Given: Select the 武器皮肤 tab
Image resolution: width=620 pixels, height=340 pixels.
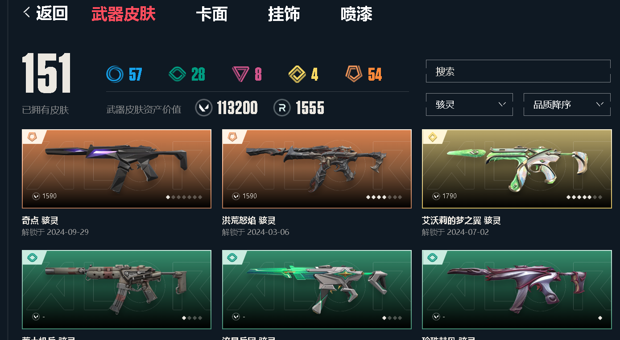Looking at the screenshot, I should (x=124, y=14).
